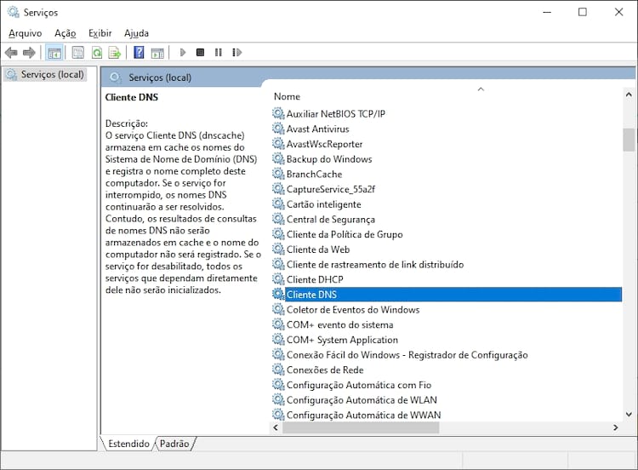Stop the service using the stop icon
The width and height of the screenshot is (638, 470).
click(x=201, y=53)
